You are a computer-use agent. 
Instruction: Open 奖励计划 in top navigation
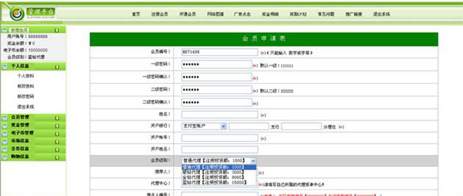(x=298, y=14)
